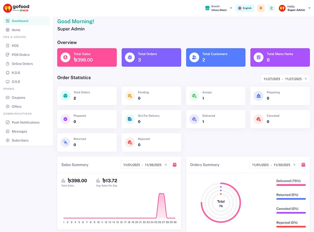Toggle the sidebar menu collapse icon

pyautogui.click(x=271, y=8)
